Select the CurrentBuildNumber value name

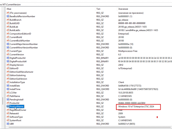click(x=20, y=41)
